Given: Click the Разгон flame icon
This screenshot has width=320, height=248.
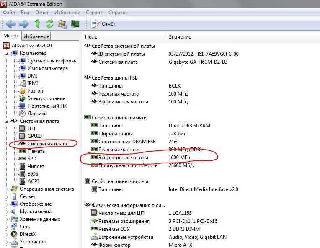Looking at the screenshot, I should tap(22, 91).
